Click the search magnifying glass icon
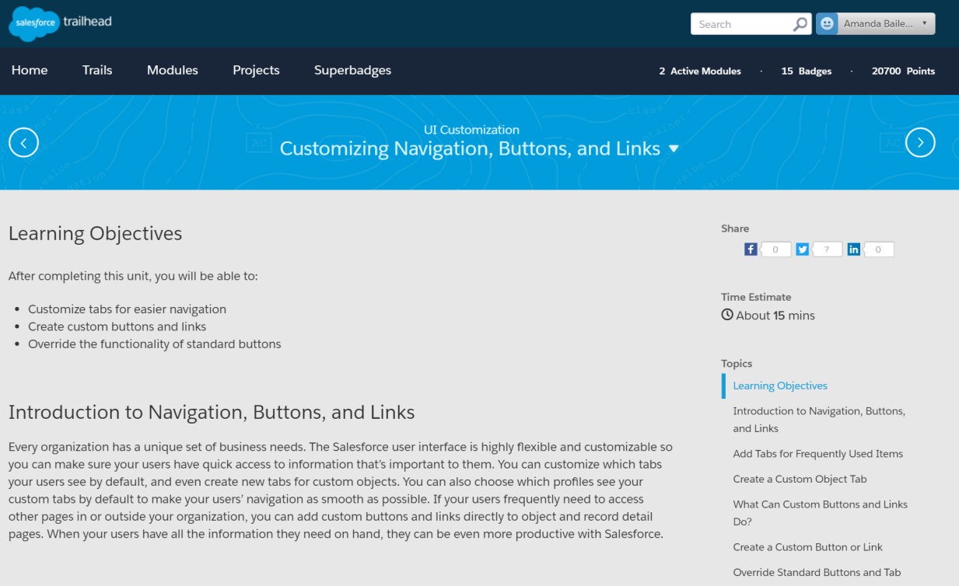 [x=800, y=23]
